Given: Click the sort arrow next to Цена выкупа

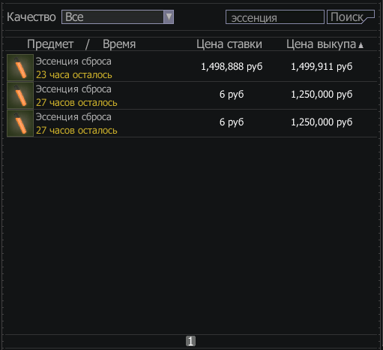Looking at the screenshot, I should pos(361,45).
